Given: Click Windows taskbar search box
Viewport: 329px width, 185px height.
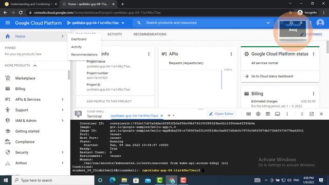Looking at the screenshot, I should (53, 180).
